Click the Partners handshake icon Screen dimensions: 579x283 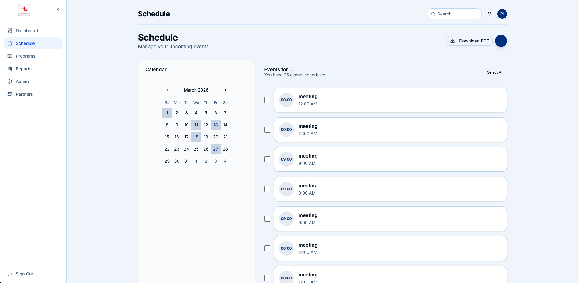point(10,94)
